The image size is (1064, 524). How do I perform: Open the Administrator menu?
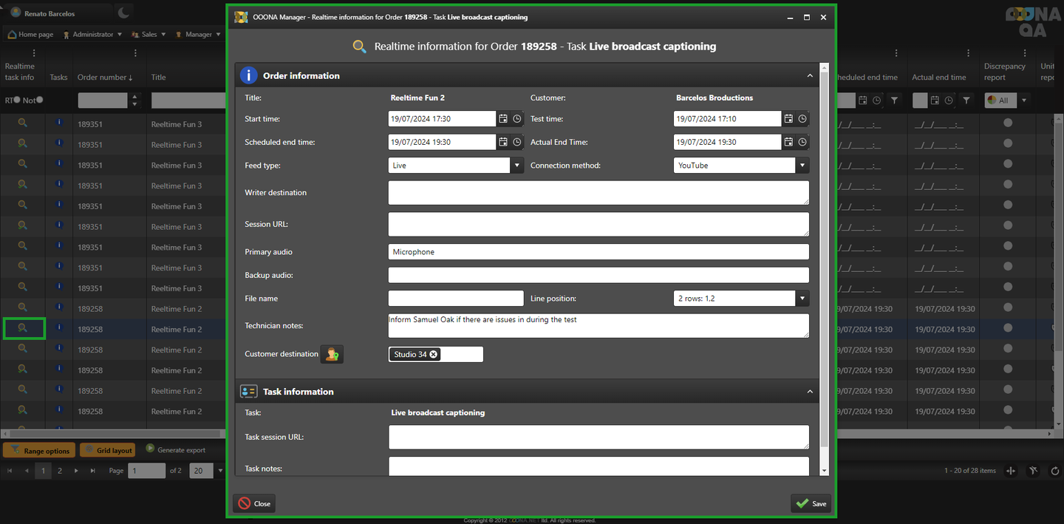[x=92, y=34]
